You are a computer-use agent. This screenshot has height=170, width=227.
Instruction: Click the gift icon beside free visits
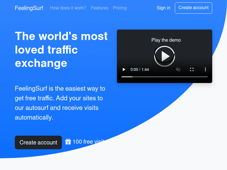(68, 142)
